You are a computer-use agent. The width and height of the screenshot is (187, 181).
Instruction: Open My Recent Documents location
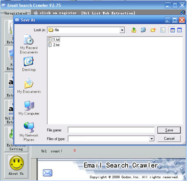click(x=29, y=44)
